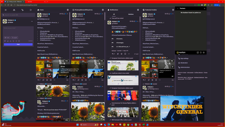Change the English language dropdown in compose
Screen dimensions: 225x127
14,37
